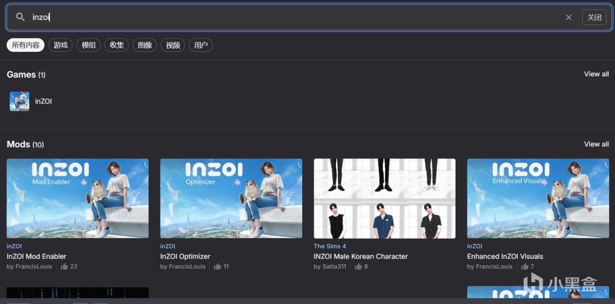Open the inZOI category above Mod Enabler

coord(14,246)
